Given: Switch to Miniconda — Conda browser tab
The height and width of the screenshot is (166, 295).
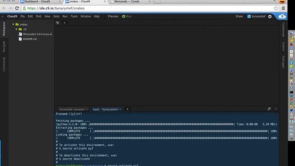Looking at the screenshot, I should click(127, 1).
